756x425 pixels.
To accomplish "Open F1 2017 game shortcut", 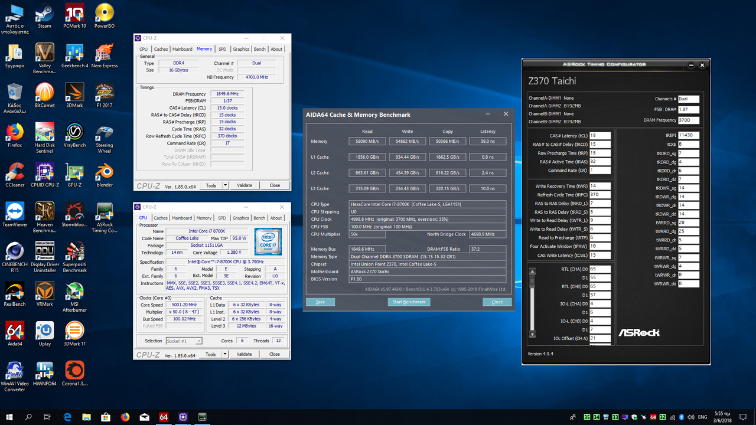I will 105,96.
